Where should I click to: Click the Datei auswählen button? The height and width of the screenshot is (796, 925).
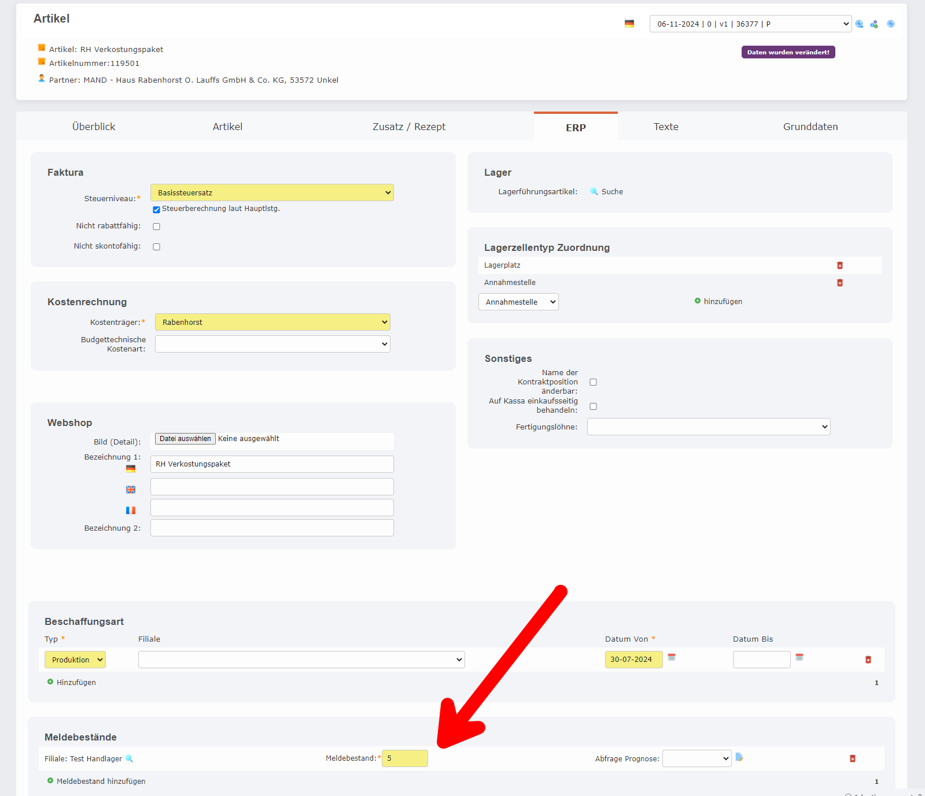185,439
